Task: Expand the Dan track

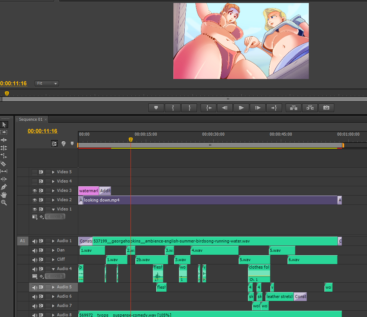Action: [x=53, y=250]
